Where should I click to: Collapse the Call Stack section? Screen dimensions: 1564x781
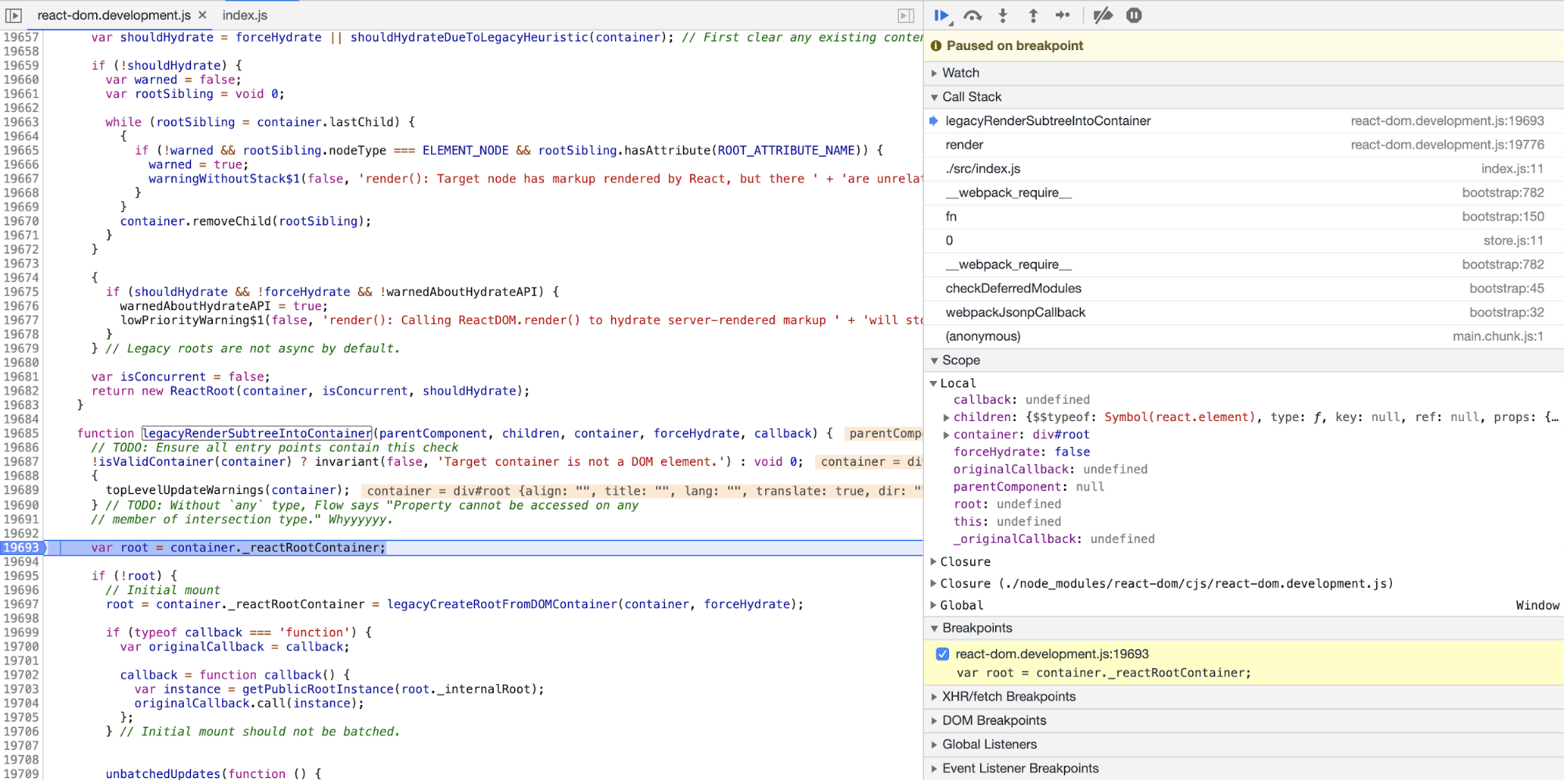click(x=935, y=96)
